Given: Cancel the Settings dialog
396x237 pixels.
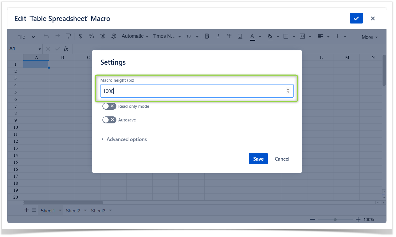Looking at the screenshot, I should (282, 159).
